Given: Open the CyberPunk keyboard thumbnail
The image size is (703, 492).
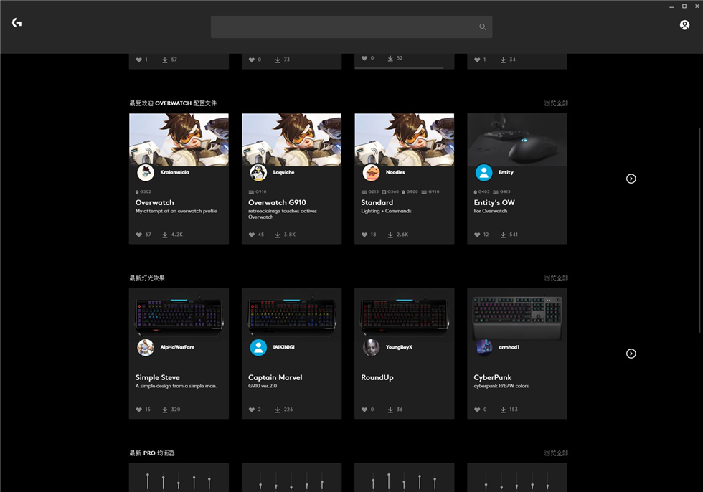Looking at the screenshot, I should pos(517,315).
